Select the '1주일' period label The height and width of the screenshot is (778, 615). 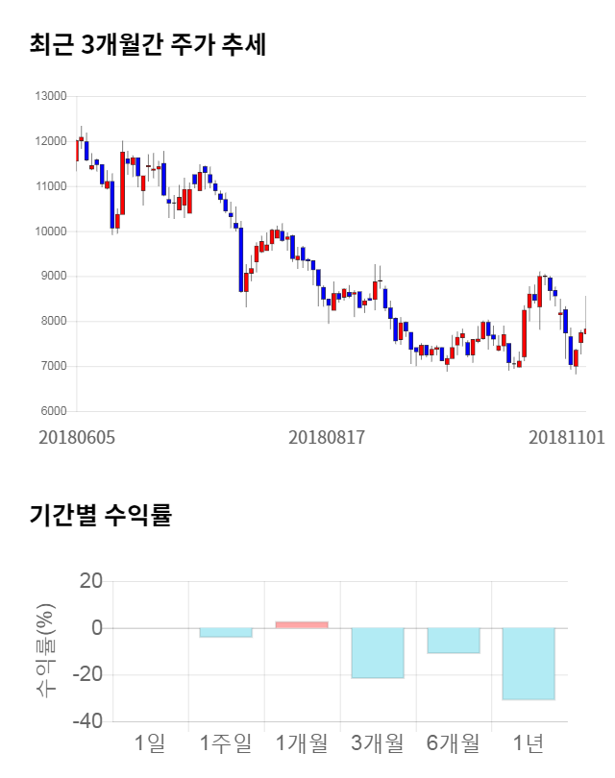coord(226,742)
